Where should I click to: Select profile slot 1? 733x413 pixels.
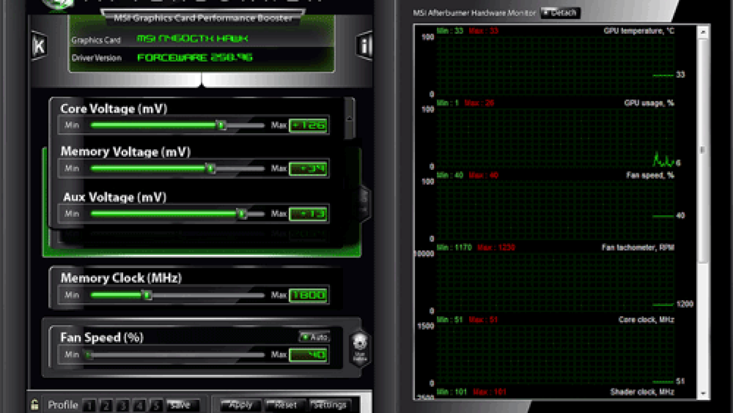pos(89,406)
